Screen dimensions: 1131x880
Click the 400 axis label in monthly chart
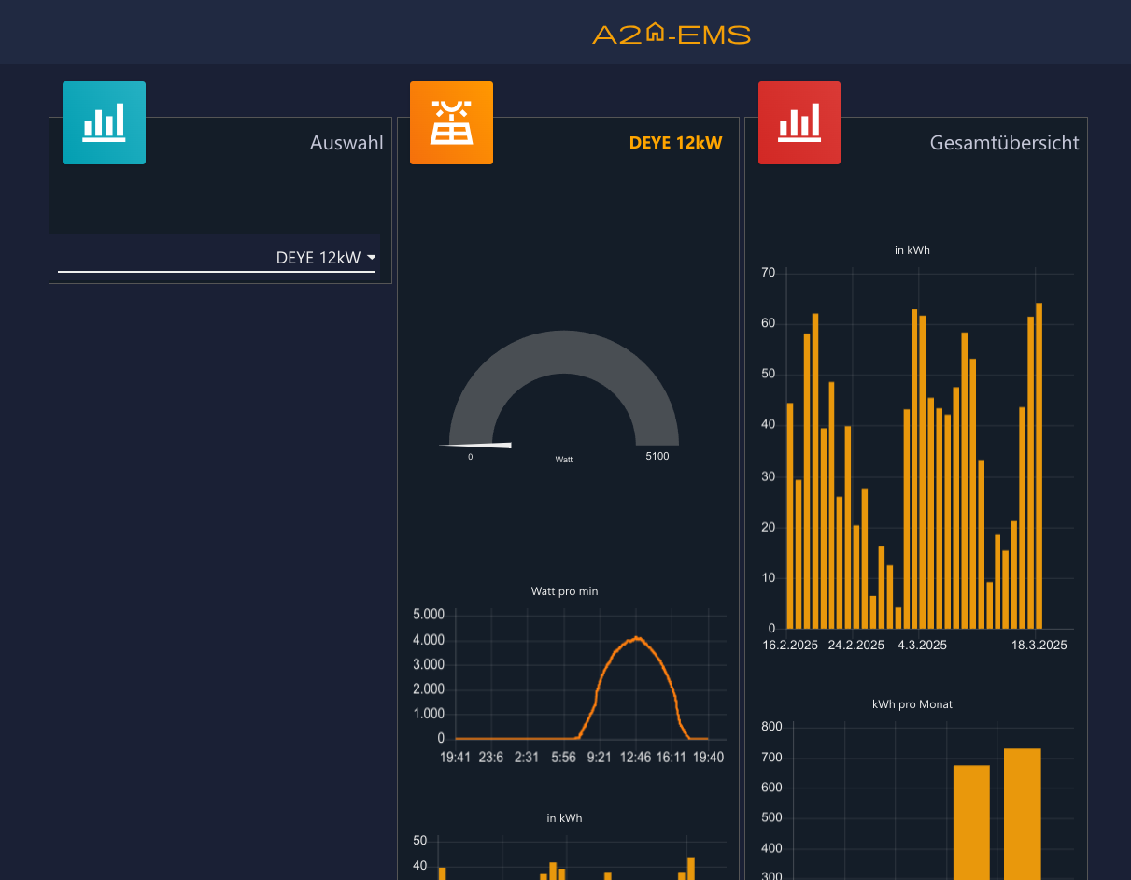(772, 848)
